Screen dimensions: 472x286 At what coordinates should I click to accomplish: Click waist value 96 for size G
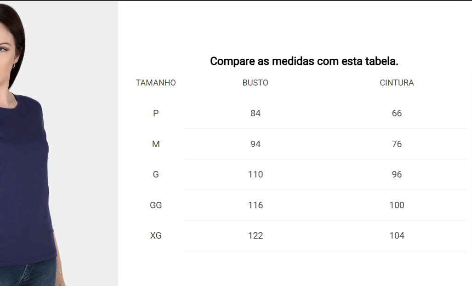pyautogui.click(x=397, y=175)
